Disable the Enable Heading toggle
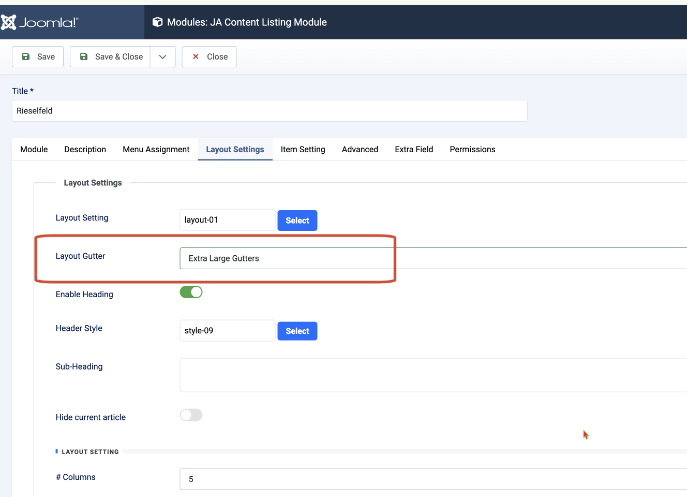687x497 pixels. tap(191, 293)
